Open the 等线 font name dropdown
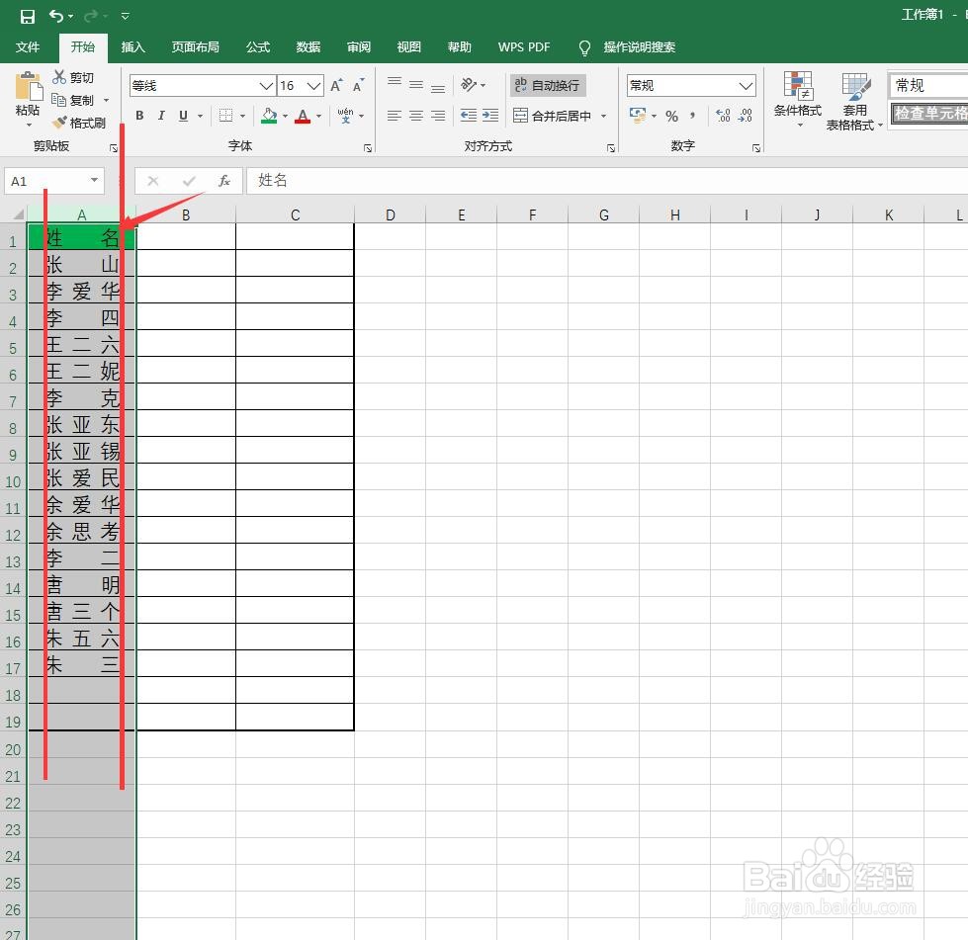 (266, 86)
